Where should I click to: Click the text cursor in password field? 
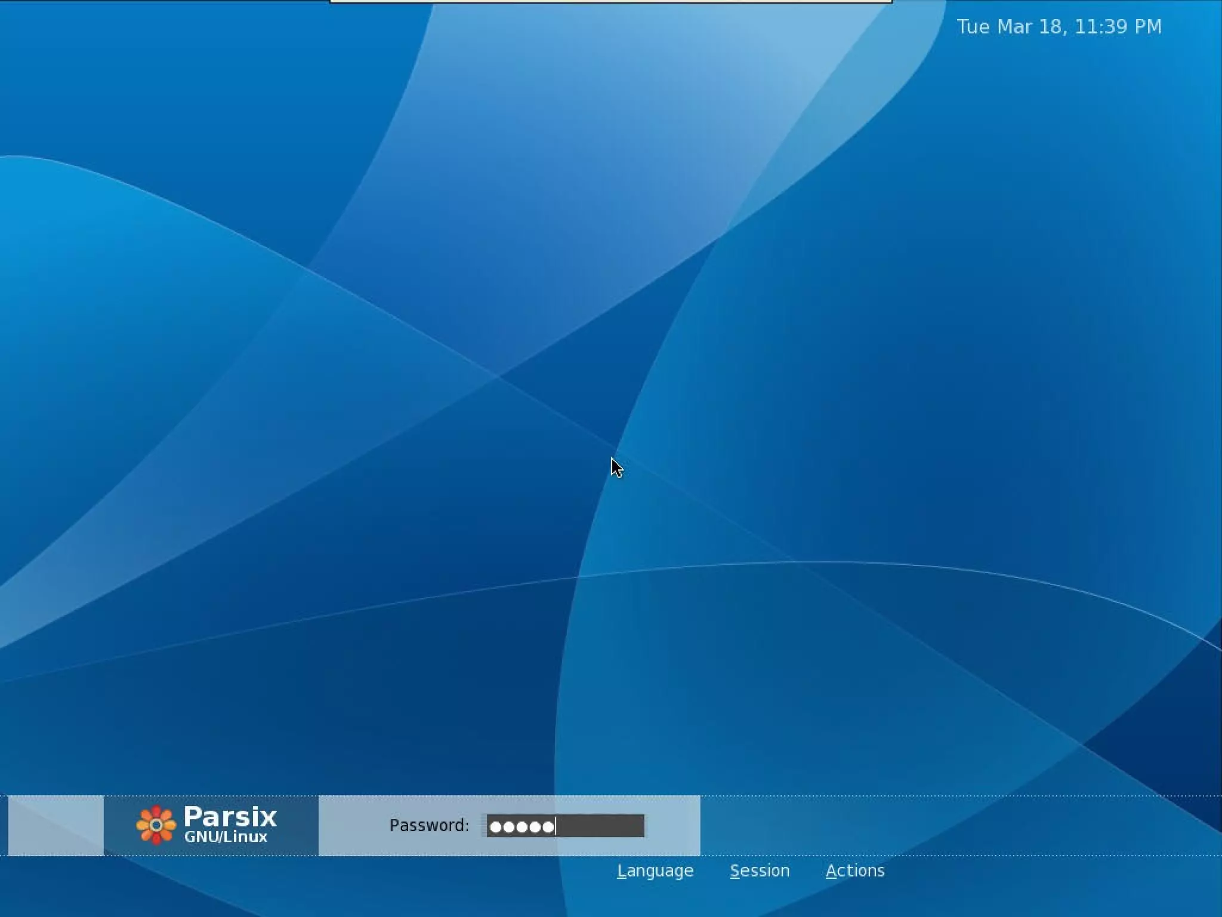[x=556, y=826]
